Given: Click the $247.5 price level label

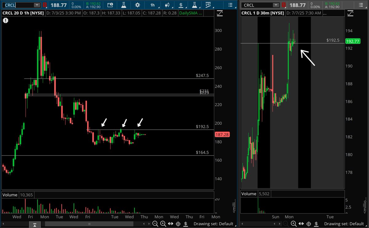Looking at the screenshot, I should (202, 75).
